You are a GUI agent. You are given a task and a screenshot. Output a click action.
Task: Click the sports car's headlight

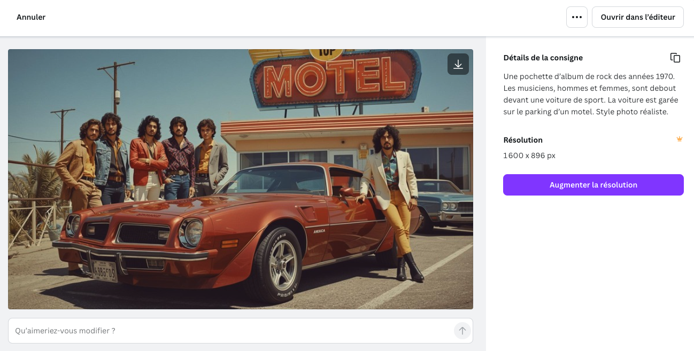(192, 233)
